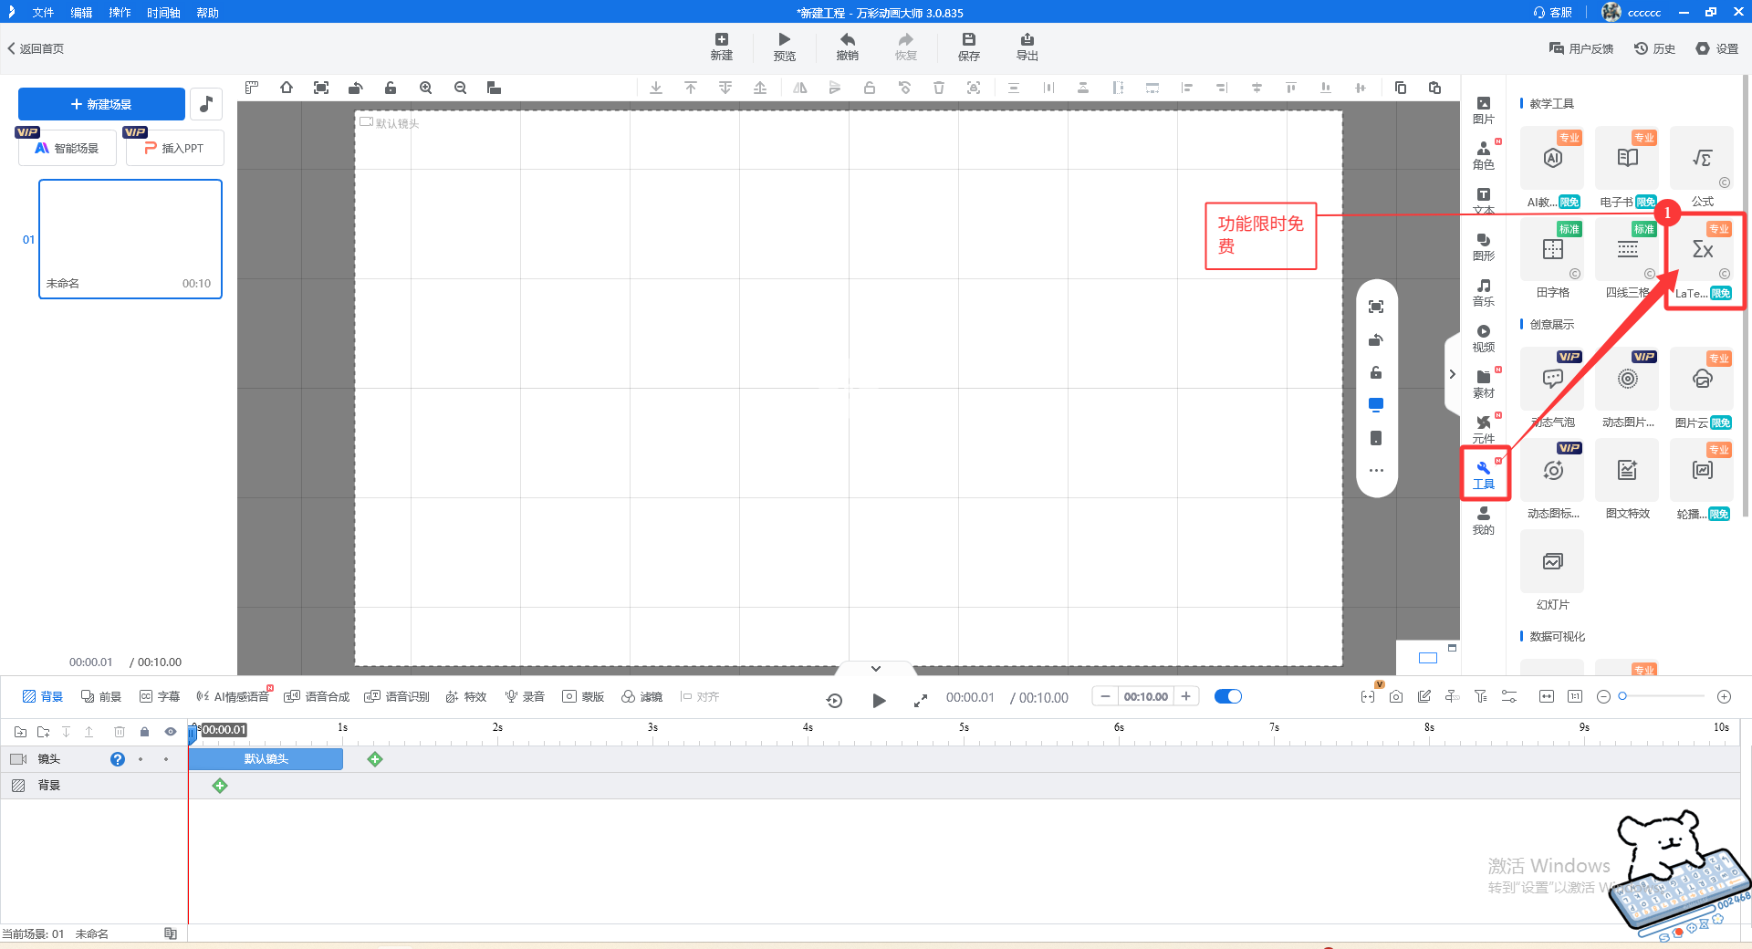Switch to the 字幕 subtitle tab

coord(160,696)
